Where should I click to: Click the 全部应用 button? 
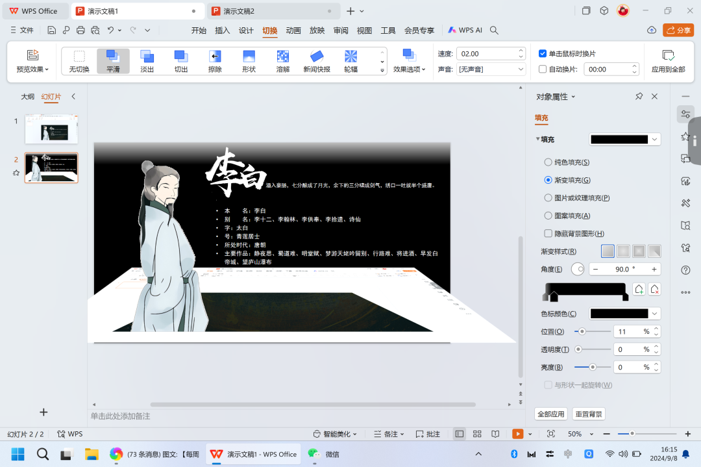tap(551, 414)
